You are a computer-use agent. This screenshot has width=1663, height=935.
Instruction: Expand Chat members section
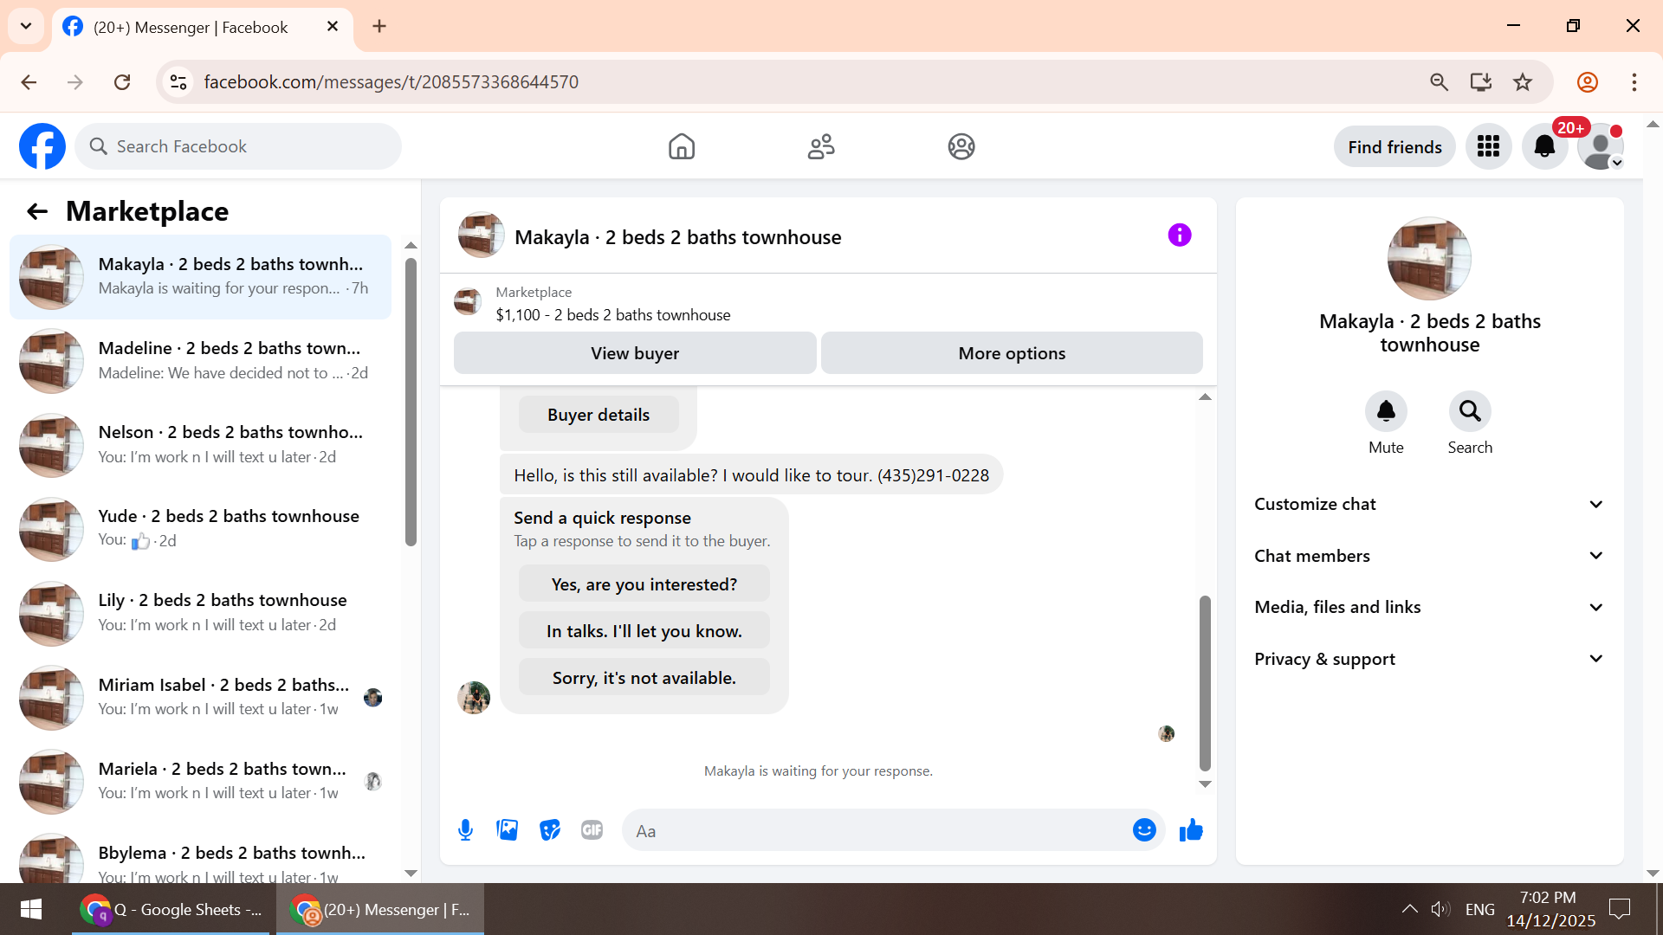pos(1429,556)
